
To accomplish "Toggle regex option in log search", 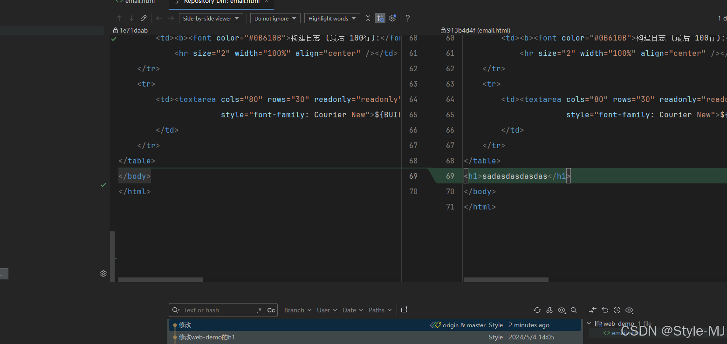I will [x=259, y=310].
